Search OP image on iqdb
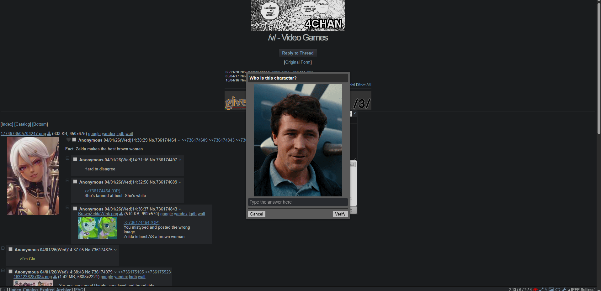 pyautogui.click(x=120, y=134)
